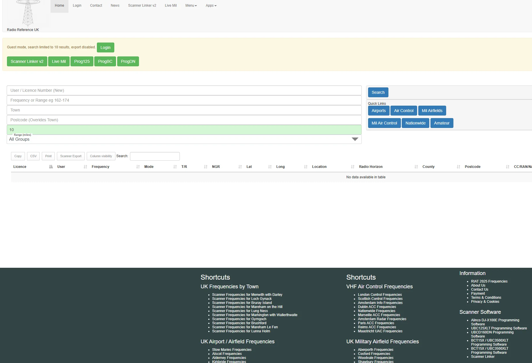Open the Menu dropdown in the navbar

point(191,5)
